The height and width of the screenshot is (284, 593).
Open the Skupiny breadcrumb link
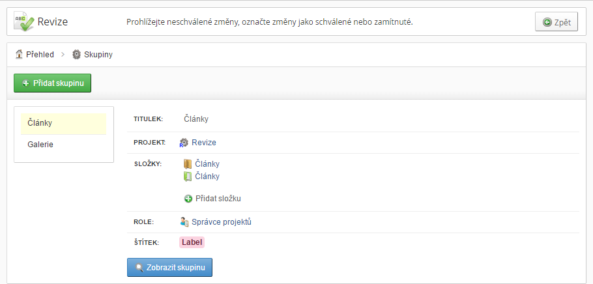coord(98,55)
